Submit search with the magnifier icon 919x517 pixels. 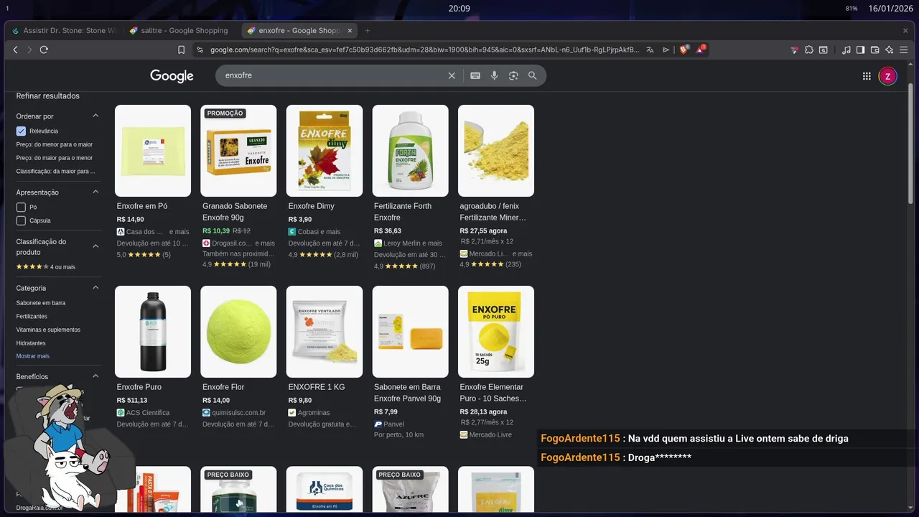tap(533, 75)
